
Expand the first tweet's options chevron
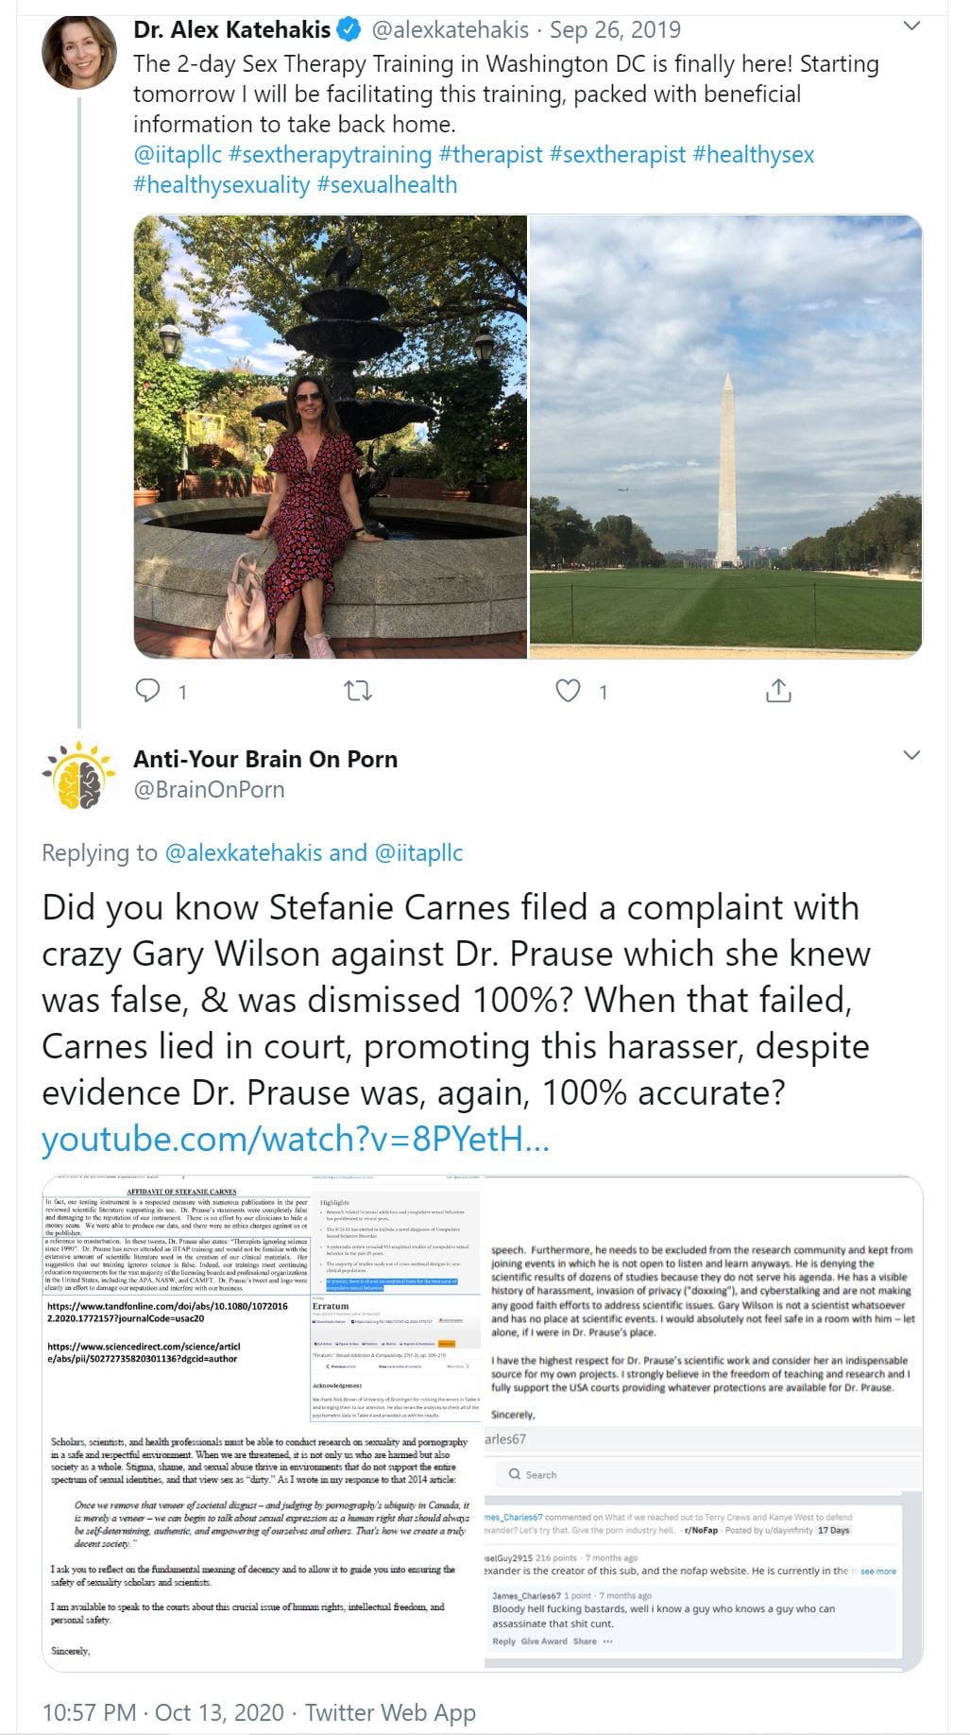911,26
